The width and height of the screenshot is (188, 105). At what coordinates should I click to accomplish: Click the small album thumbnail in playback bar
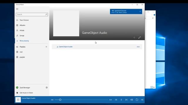pos(18,100)
